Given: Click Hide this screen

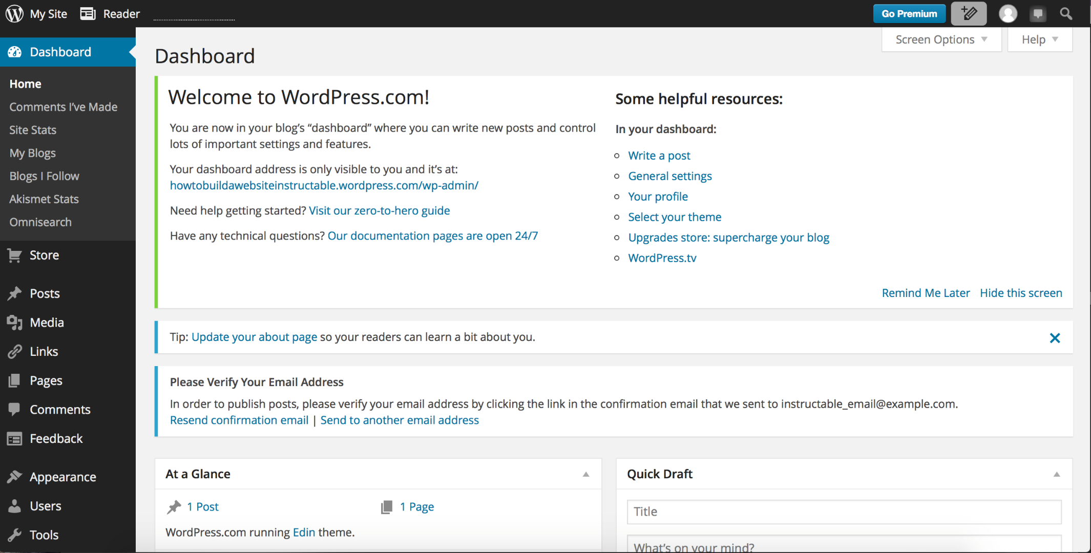Looking at the screenshot, I should tap(1021, 293).
